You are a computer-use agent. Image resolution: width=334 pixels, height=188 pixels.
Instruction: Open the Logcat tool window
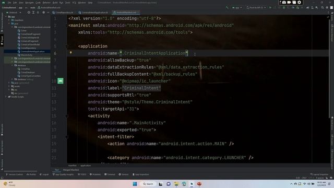pos(44,174)
